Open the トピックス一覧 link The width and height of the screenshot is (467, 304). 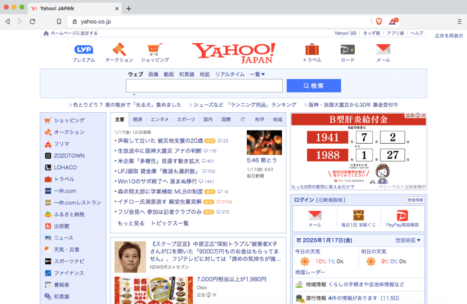click(x=170, y=223)
